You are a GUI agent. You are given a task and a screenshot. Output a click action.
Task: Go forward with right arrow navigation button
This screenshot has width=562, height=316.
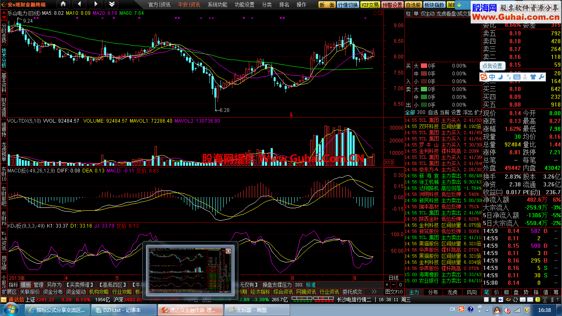click(95, 4)
